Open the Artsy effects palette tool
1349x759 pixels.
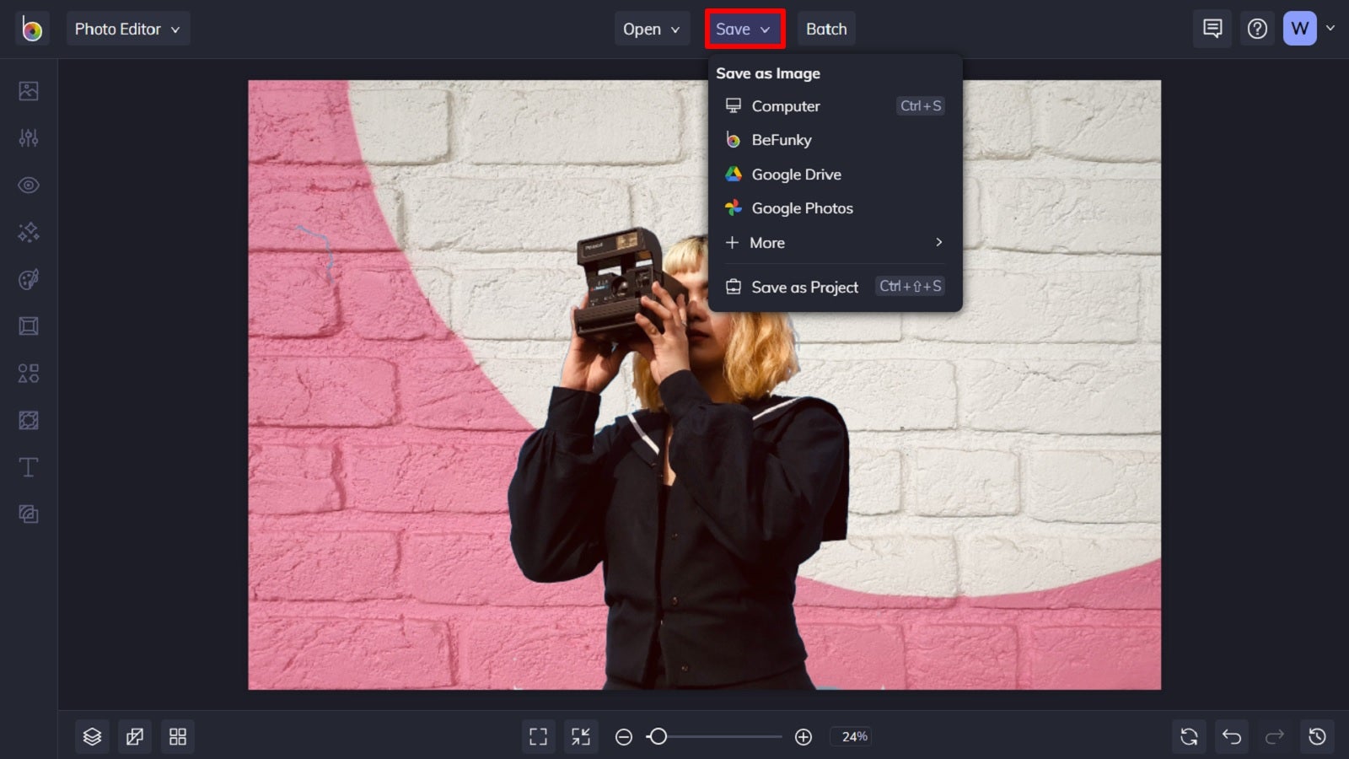point(28,279)
